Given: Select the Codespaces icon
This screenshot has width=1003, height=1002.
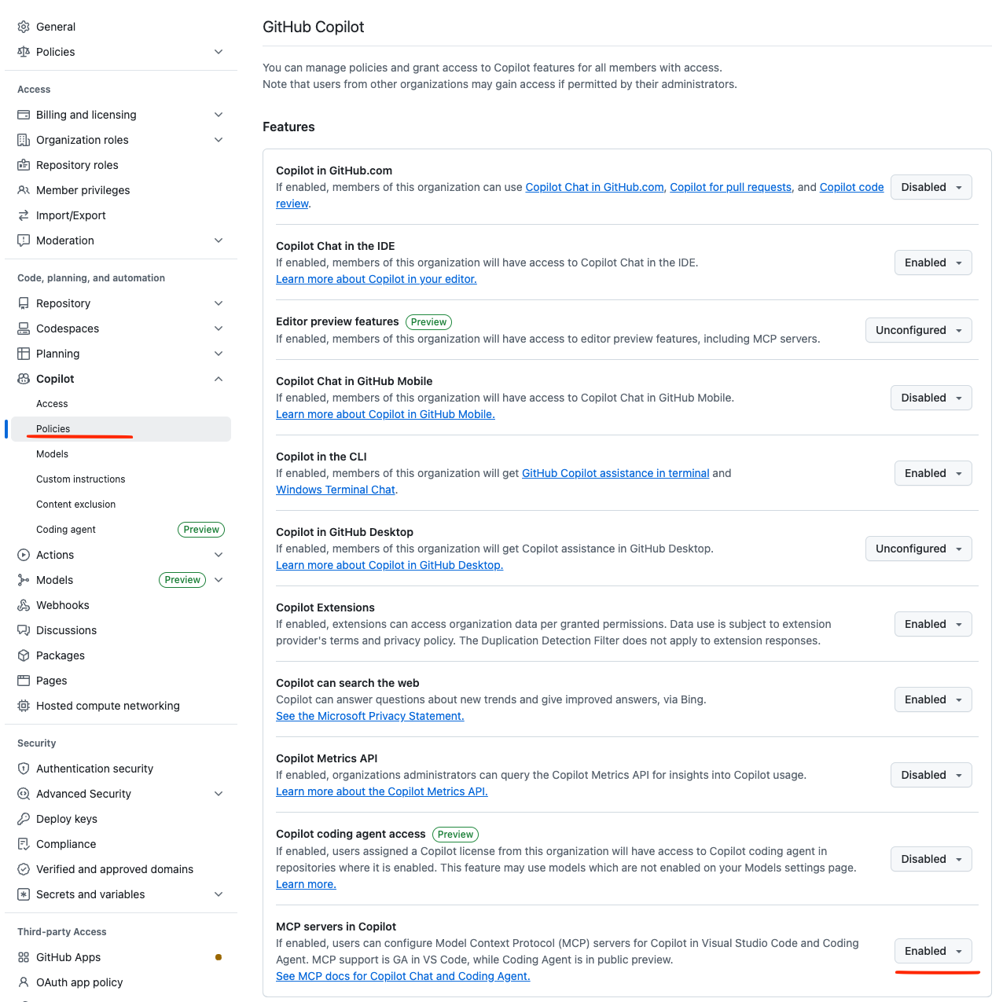Looking at the screenshot, I should [x=24, y=328].
